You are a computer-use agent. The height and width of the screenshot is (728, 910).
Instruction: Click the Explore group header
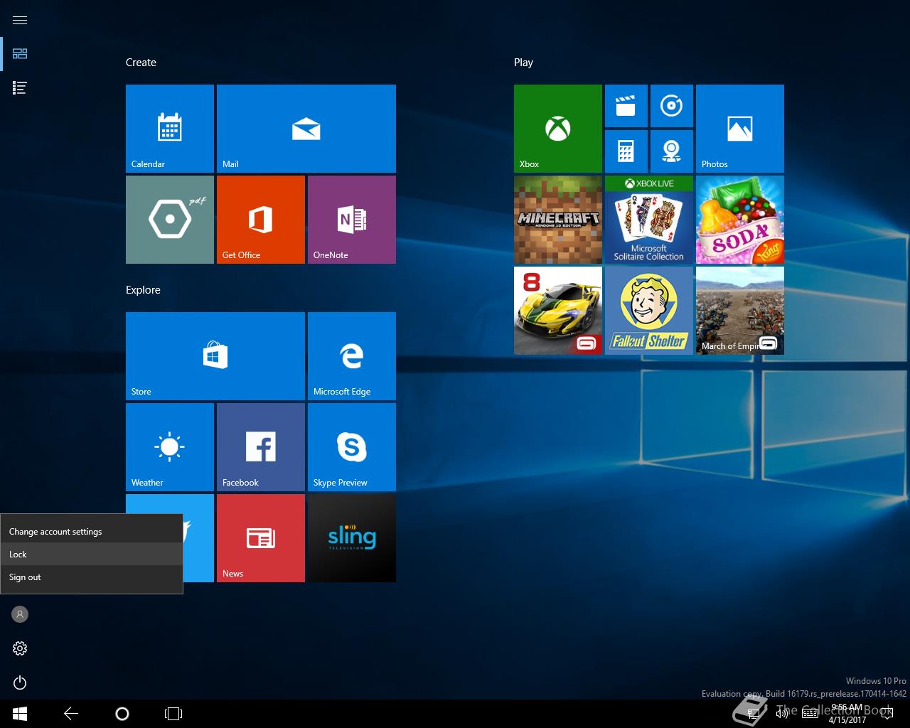click(x=143, y=290)
